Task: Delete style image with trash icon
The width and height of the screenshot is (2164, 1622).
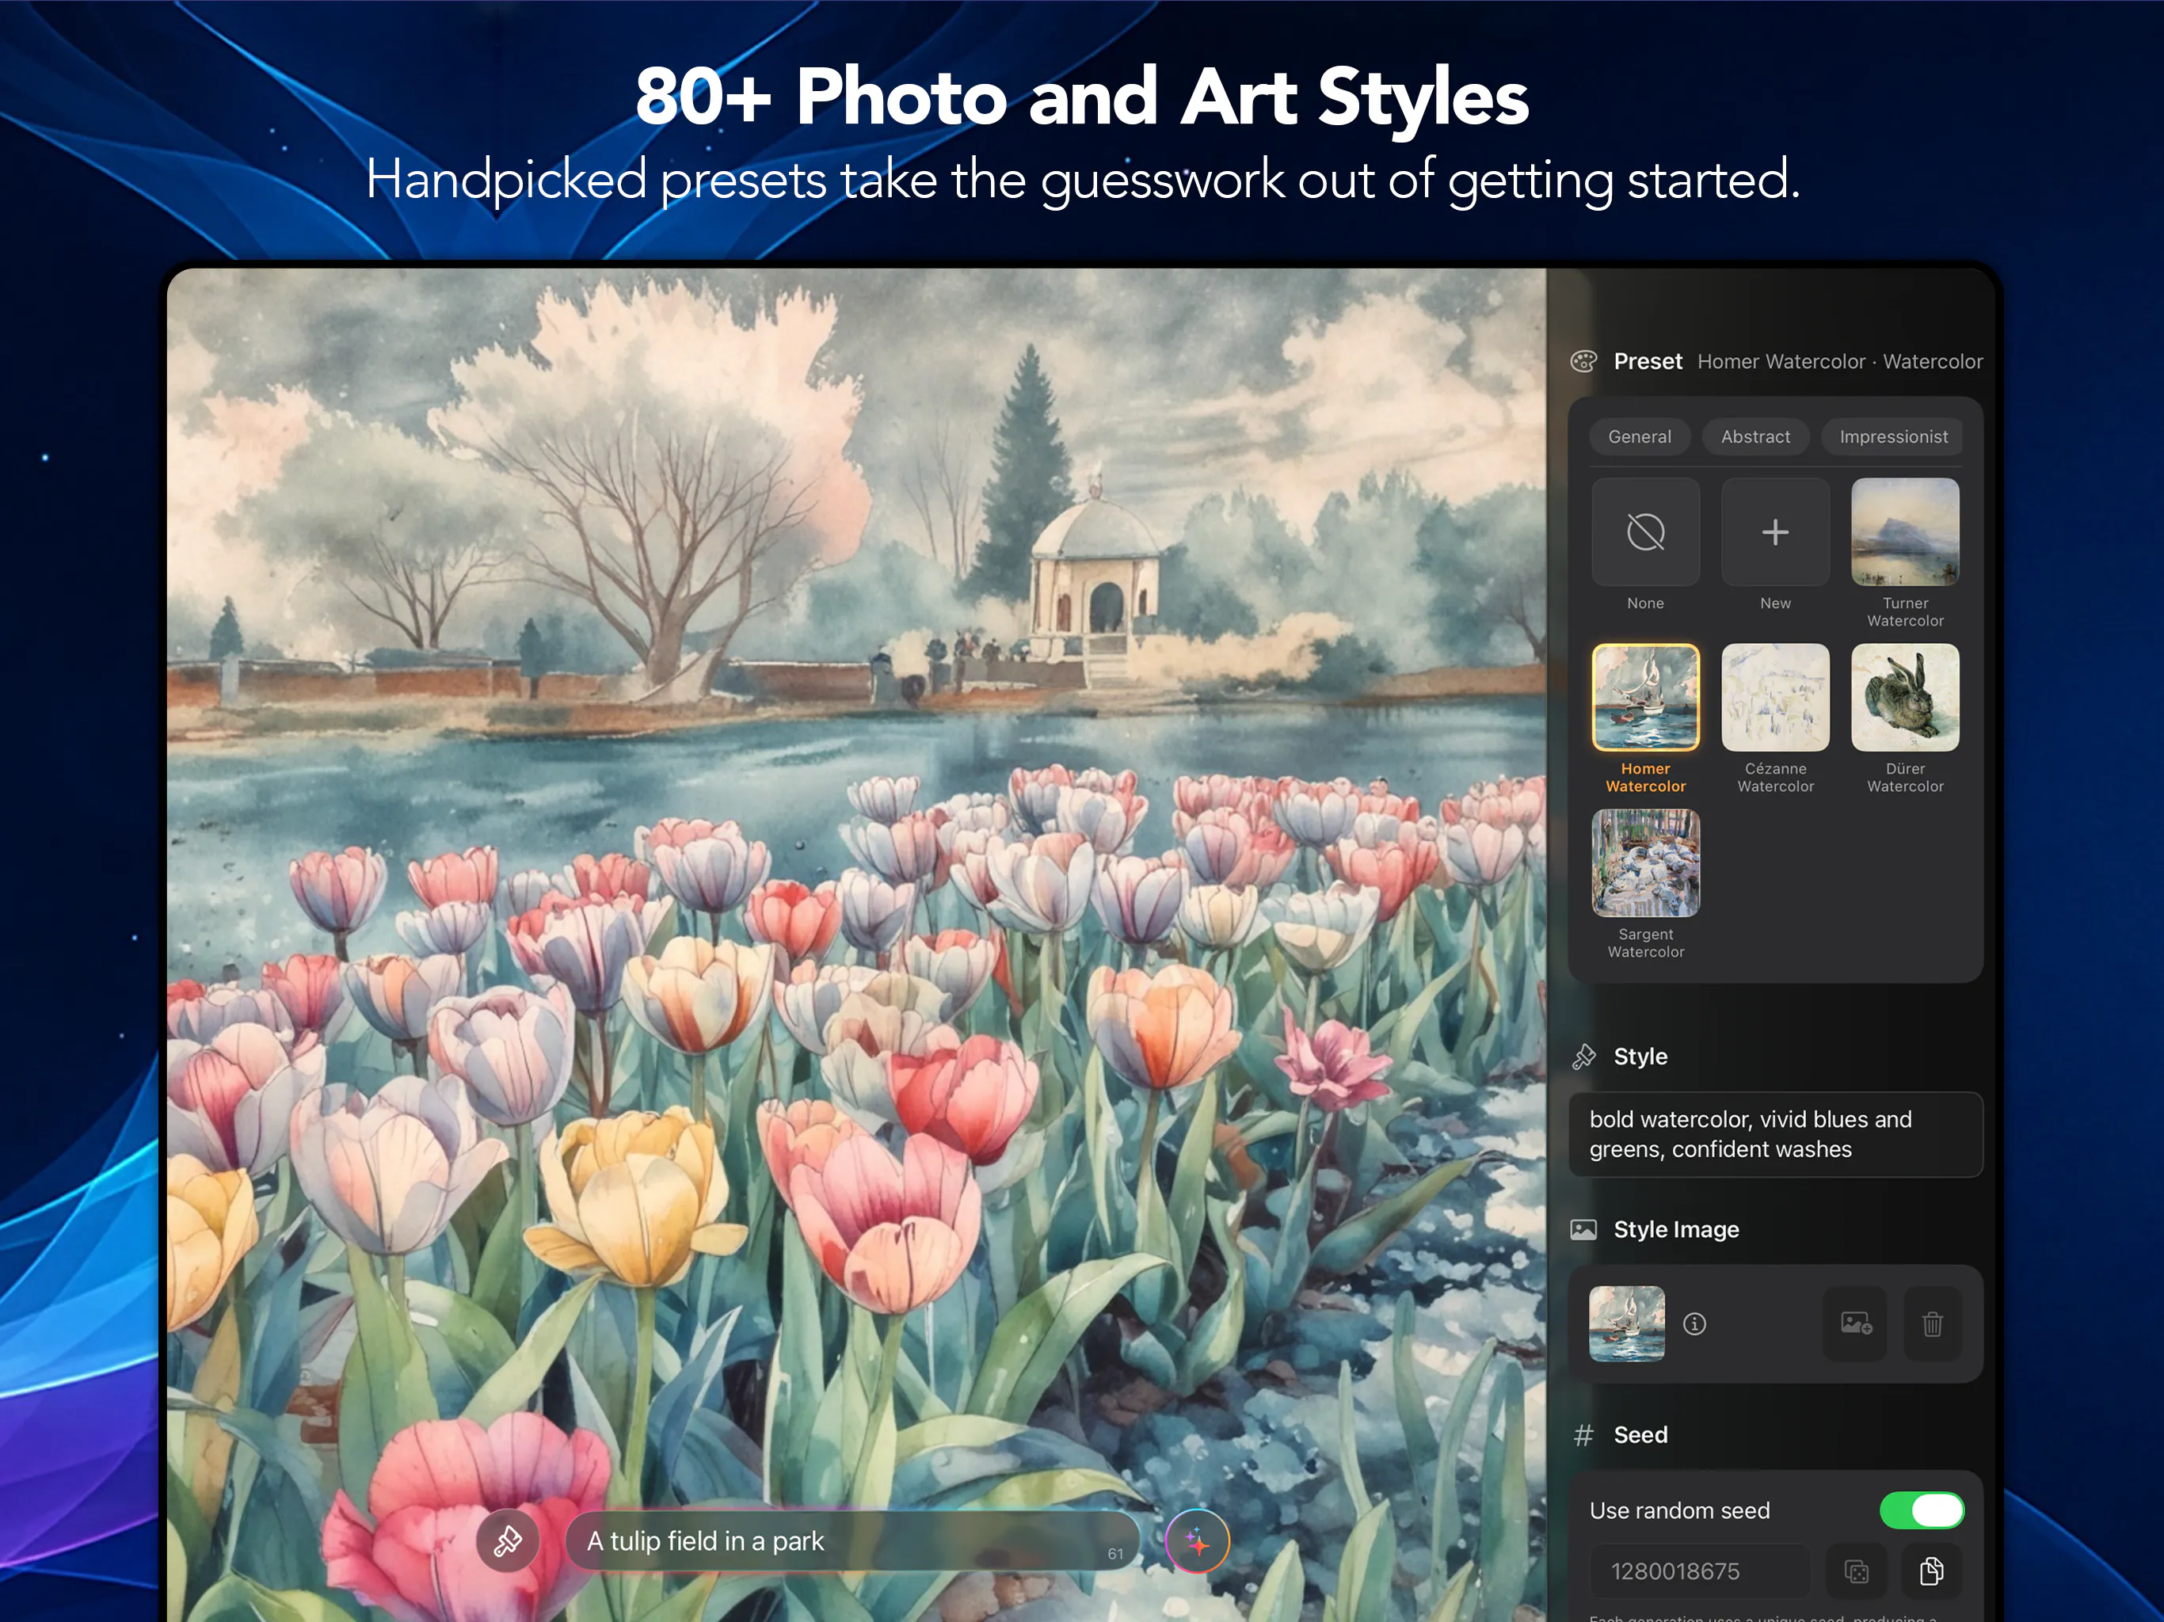Action: tap(1932, 1323)
